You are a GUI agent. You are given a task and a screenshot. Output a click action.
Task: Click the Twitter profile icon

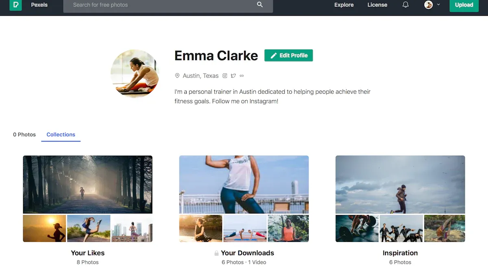point(233,76)
